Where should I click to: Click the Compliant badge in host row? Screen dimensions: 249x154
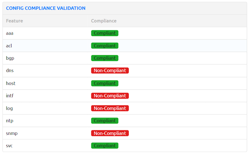coord(105,83)
